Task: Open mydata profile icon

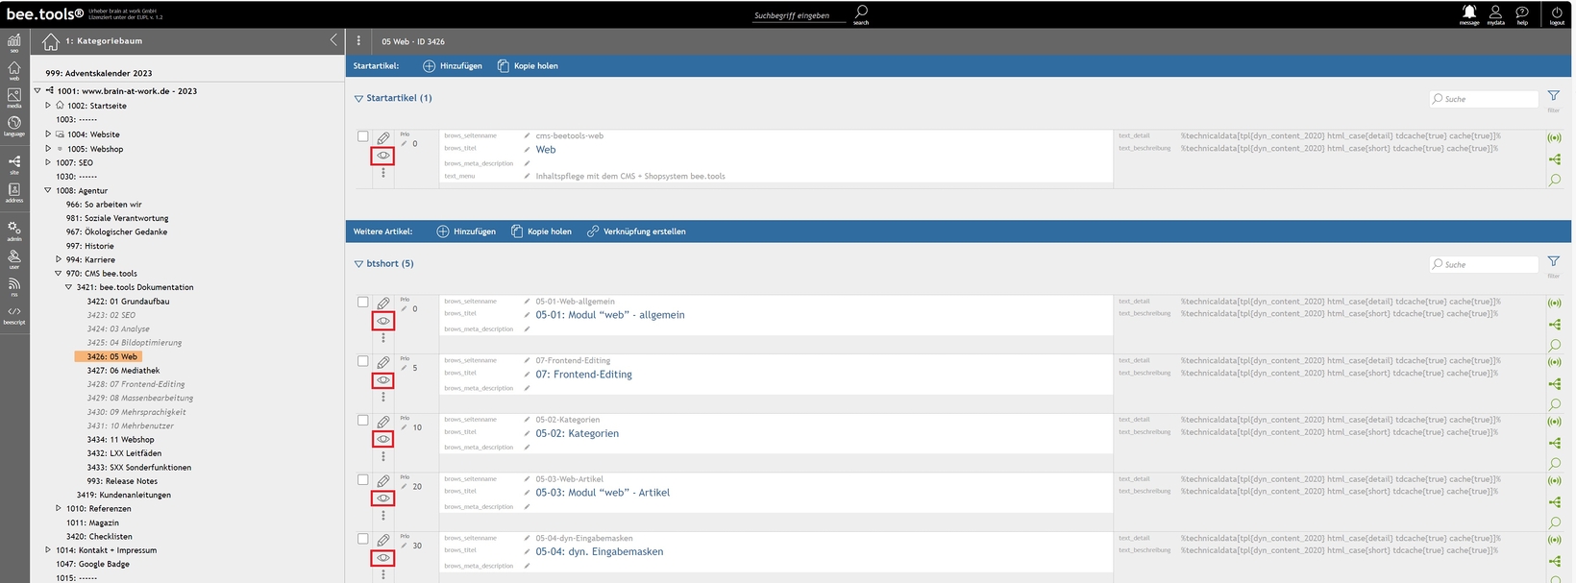Action: (1495, 12)
